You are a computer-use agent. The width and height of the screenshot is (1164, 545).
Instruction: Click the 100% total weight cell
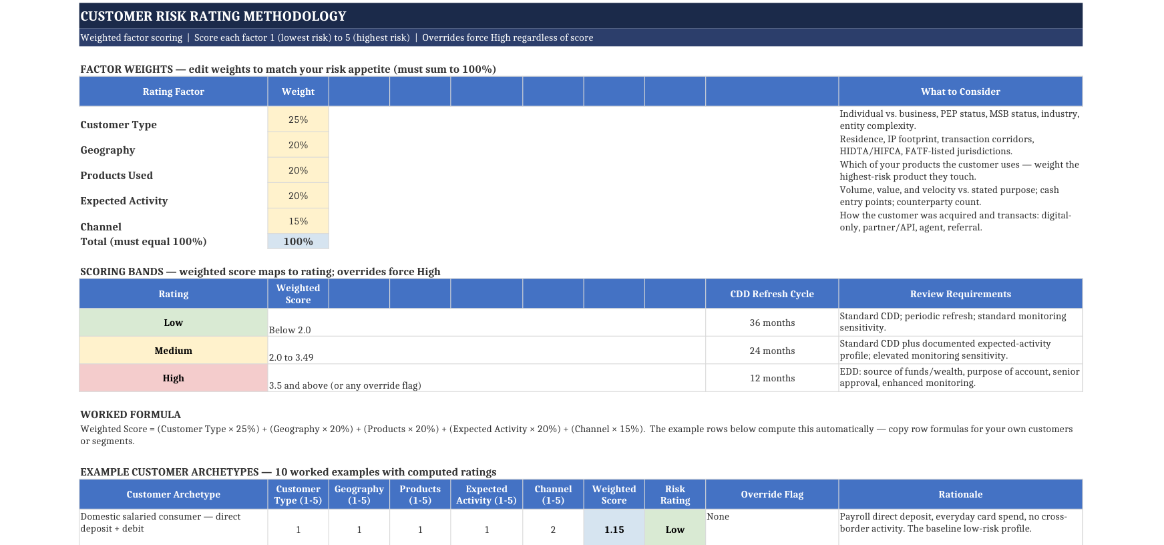[x=298, y=242]
